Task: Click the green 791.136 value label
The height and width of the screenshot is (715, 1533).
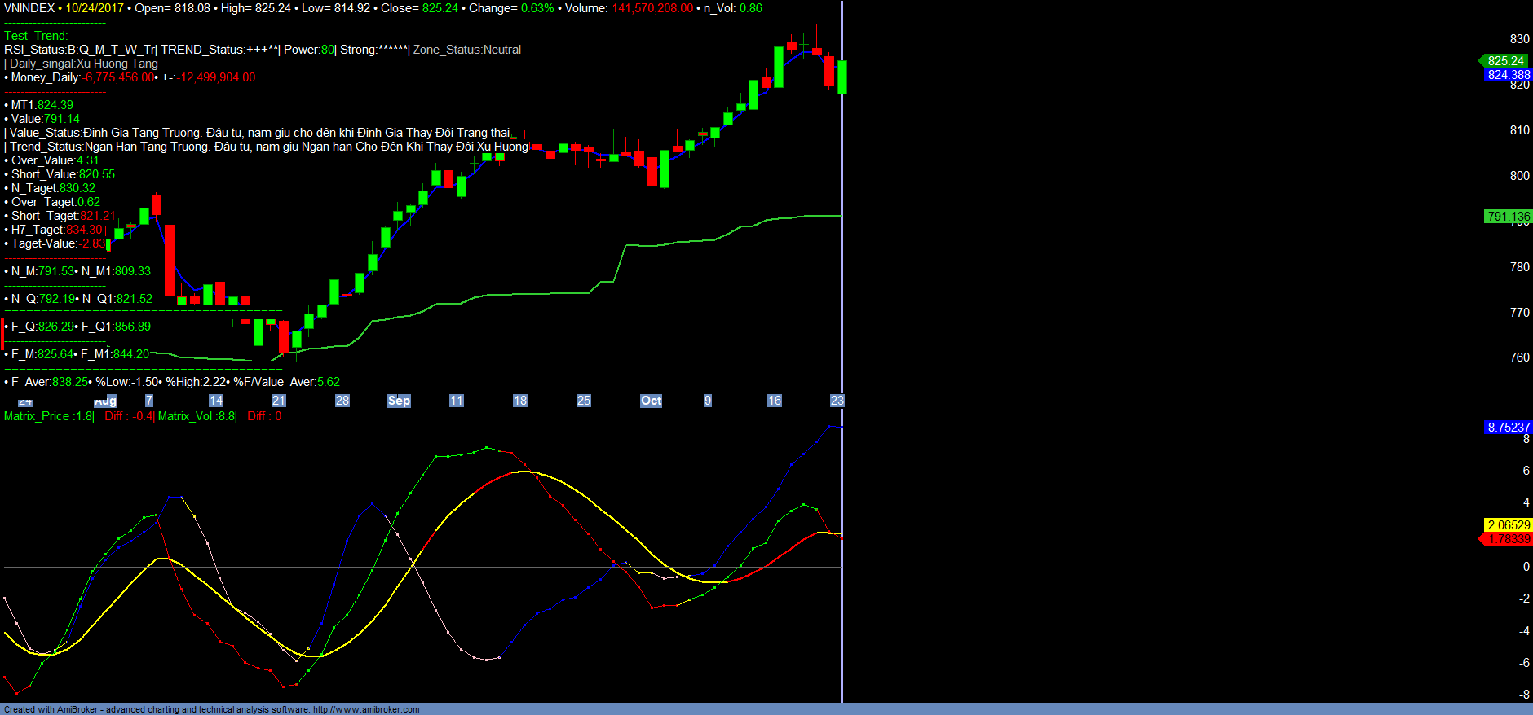Action: point(1508,217)
